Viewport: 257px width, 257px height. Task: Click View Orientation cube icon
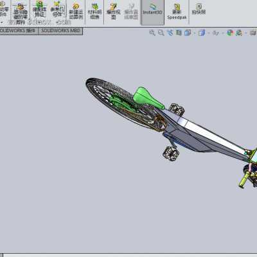coord(188,33)
